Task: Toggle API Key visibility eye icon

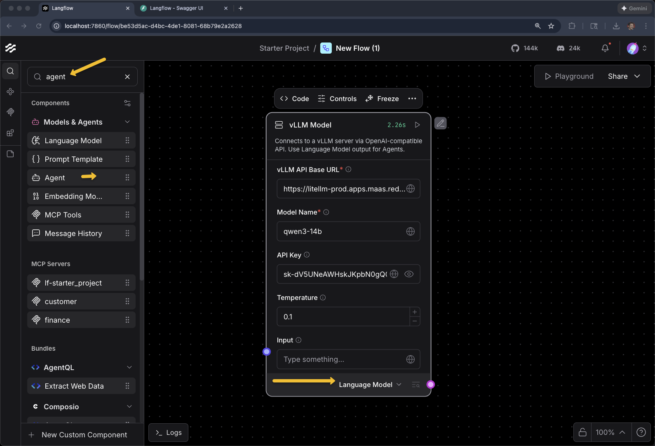Action: point(408,274)
